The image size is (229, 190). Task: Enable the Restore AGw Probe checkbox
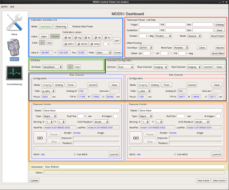70,27
